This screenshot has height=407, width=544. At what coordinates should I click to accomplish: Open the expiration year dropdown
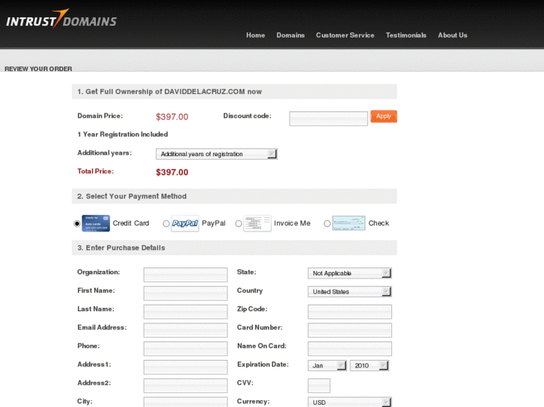coord(369,366)
